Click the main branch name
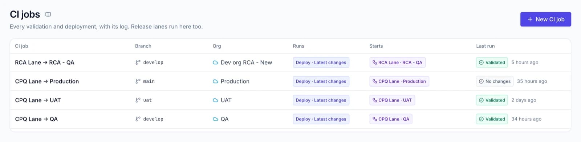581x142 pixels. coord(149,81)
